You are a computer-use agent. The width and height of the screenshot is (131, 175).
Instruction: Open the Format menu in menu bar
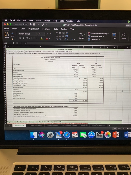(x=47, y=21)
